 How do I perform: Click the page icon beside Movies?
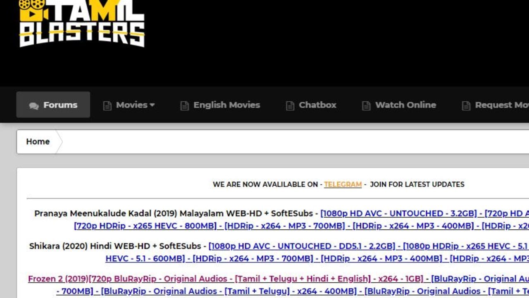pyautogui.click(x=107, y=106)
